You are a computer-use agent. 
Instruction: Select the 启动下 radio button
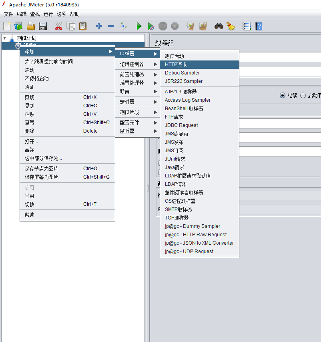(303, 95)
